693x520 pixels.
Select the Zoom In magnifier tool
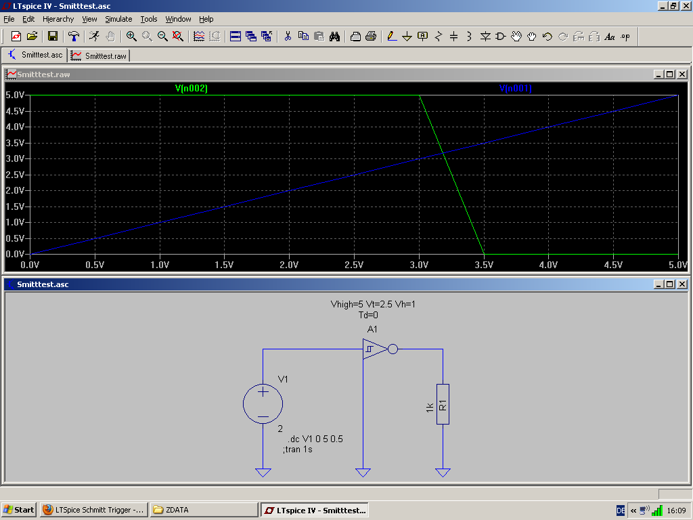click(x=131, y=37)
